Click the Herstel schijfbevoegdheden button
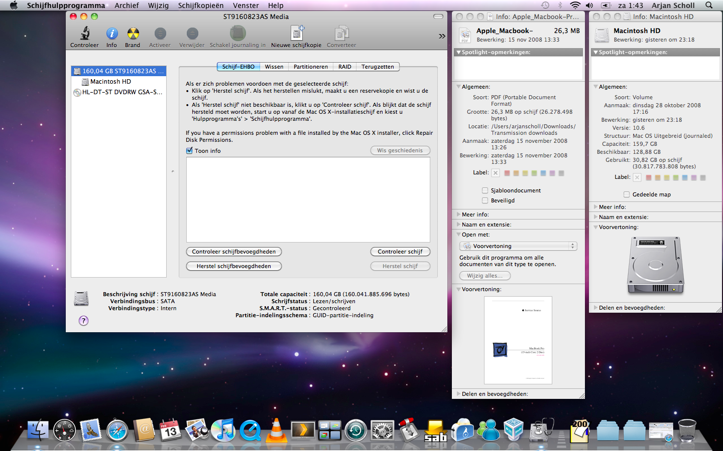Image resolution: width=723 pixels, height=451 pixels. tap(234, 266)
